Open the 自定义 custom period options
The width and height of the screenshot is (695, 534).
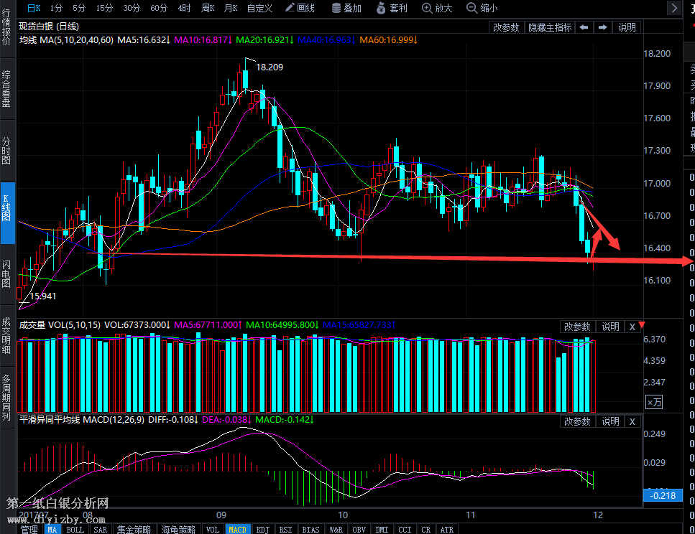pyautogui.click(x=259, y=8)
